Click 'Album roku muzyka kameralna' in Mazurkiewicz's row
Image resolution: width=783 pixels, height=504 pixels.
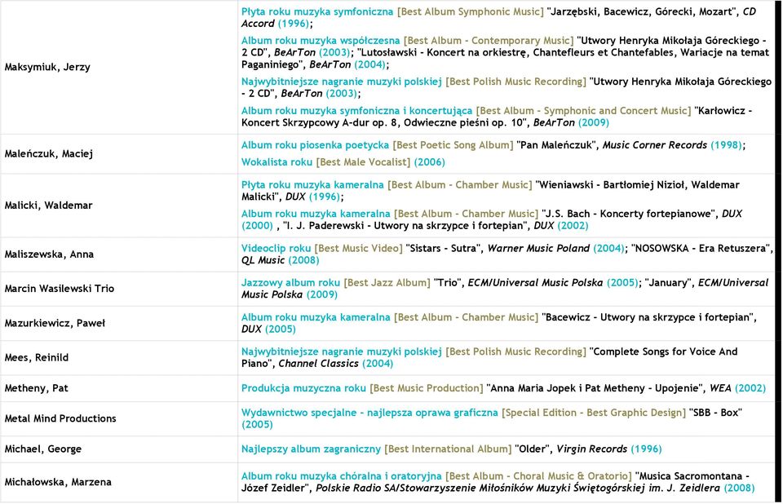316,317
